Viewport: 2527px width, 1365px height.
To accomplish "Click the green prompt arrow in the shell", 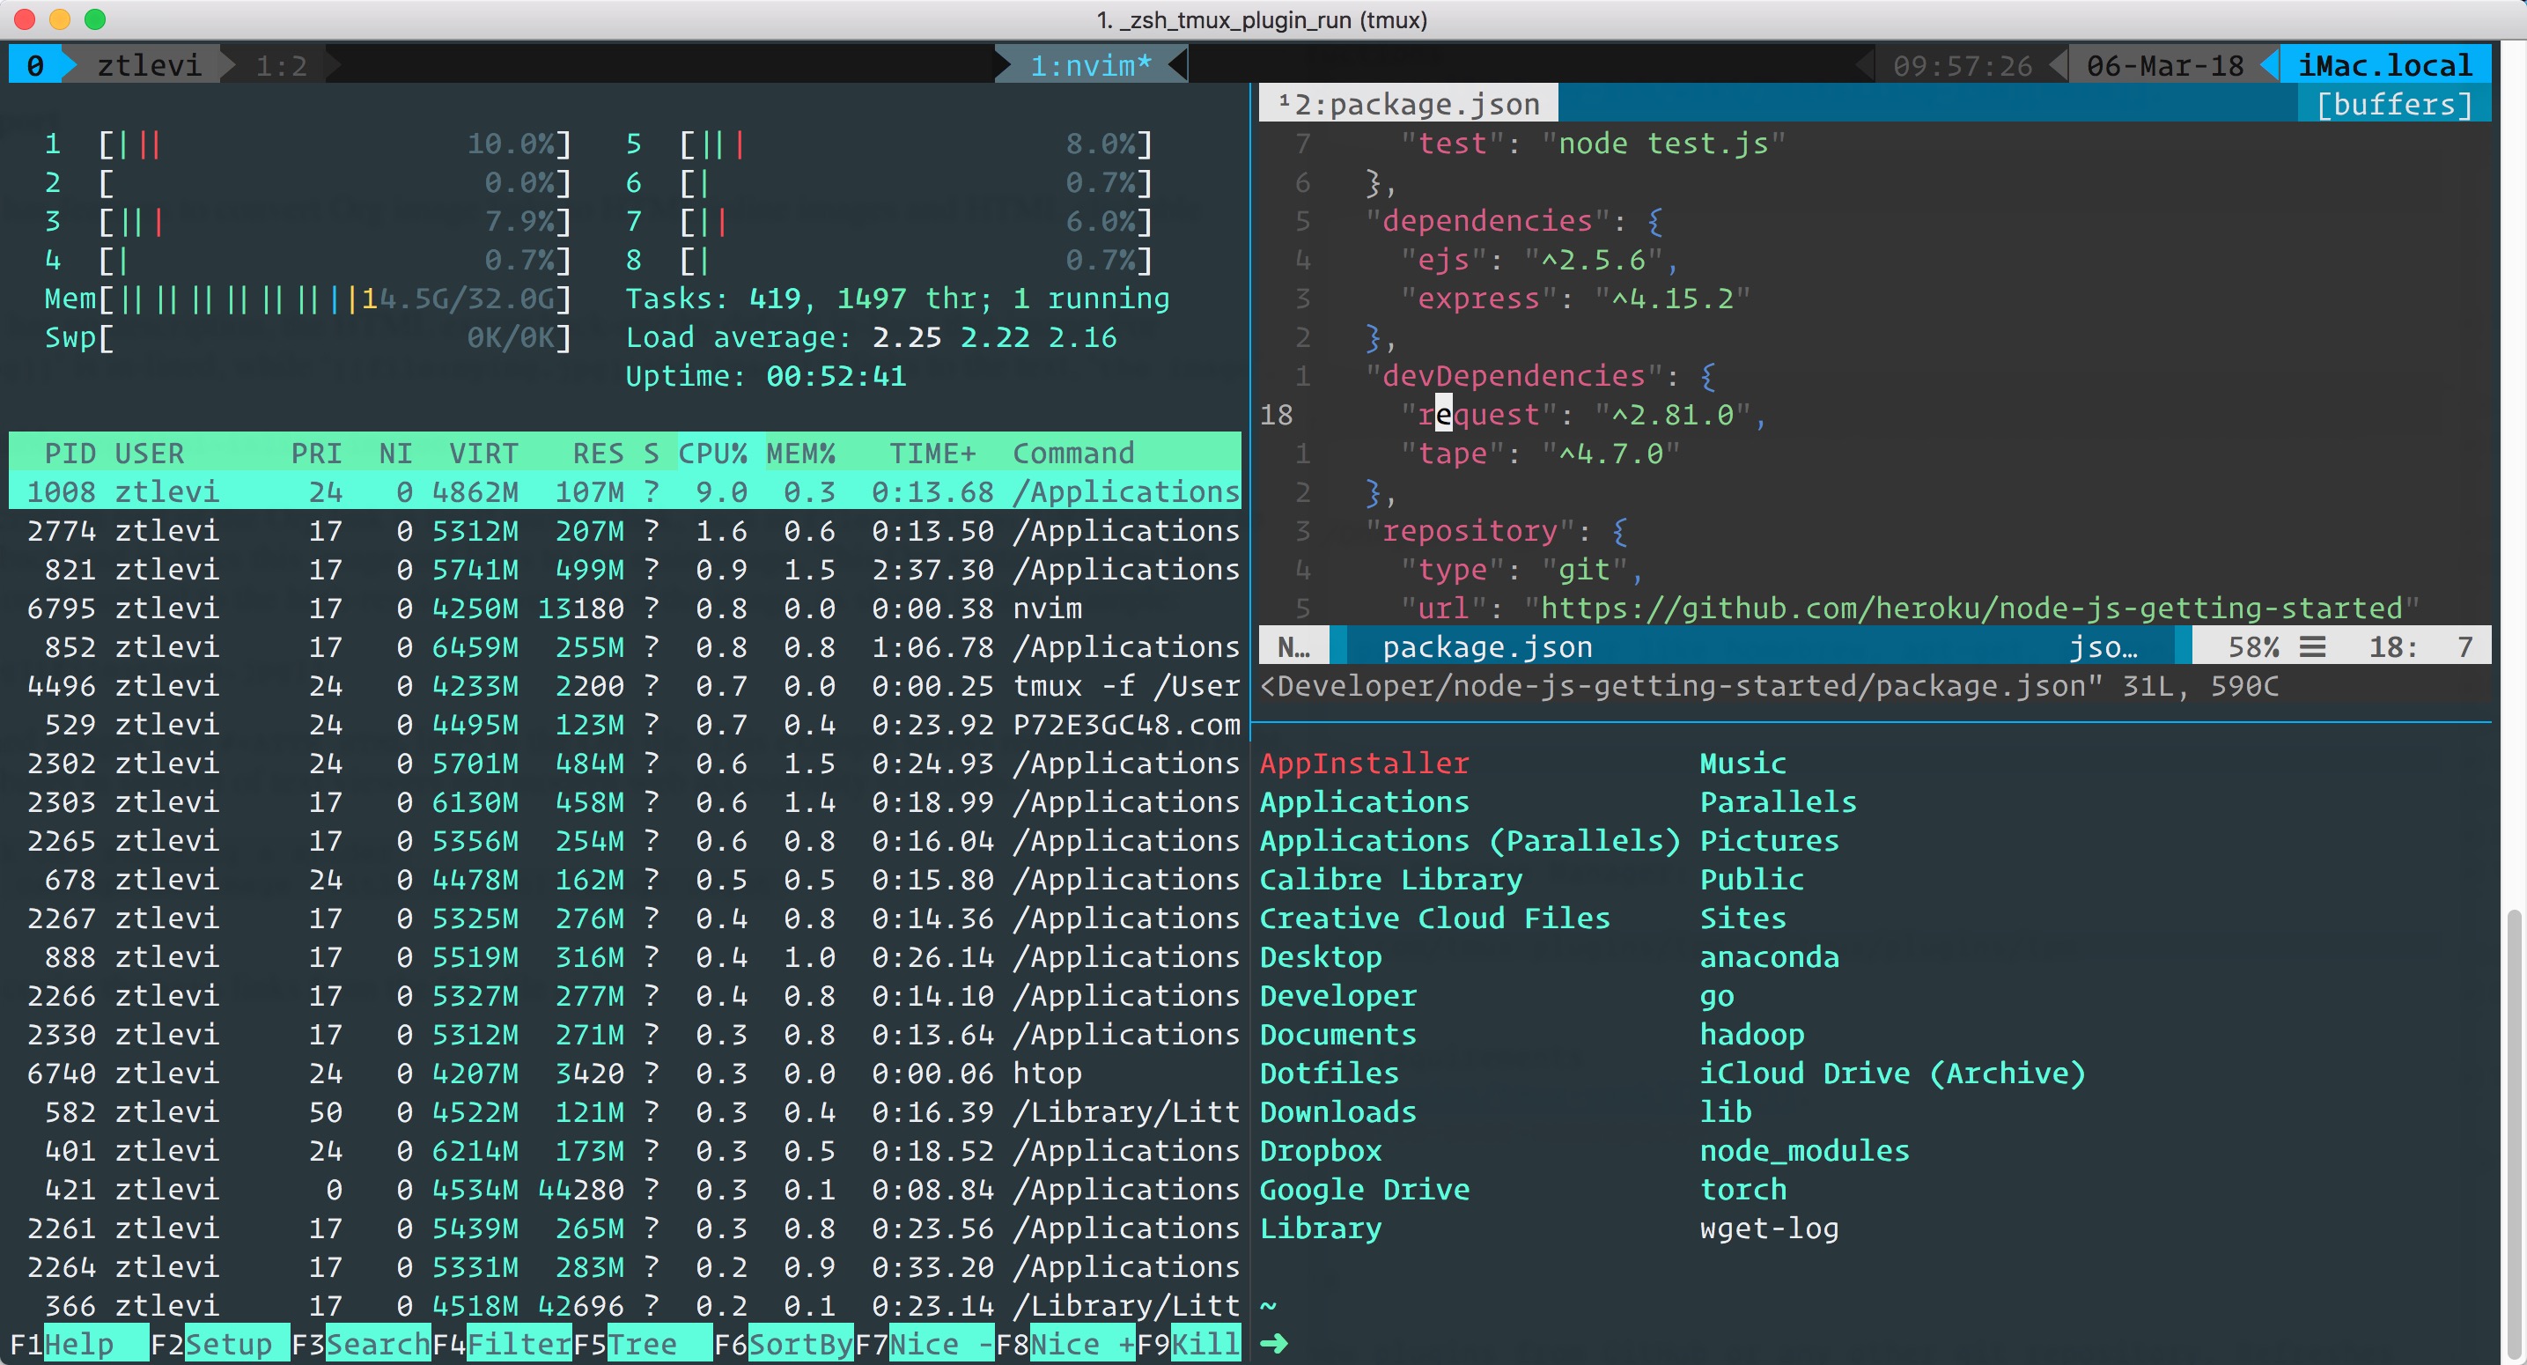I will (x=1273, y=1342).
